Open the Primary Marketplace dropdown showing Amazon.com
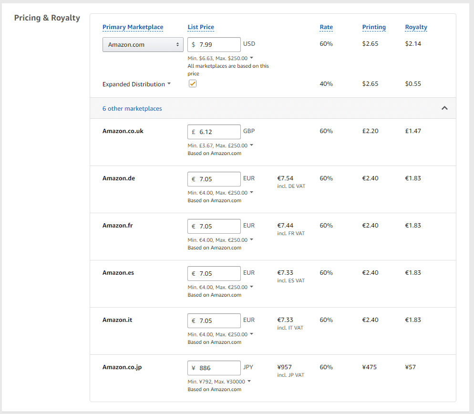The image size is (474, 414). coord(143,44)
